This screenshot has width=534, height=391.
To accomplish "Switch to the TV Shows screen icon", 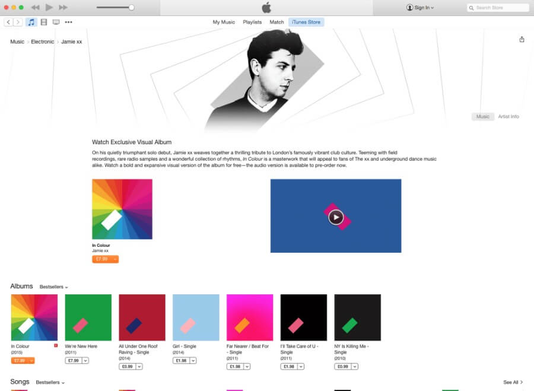I will click(56, 22).
